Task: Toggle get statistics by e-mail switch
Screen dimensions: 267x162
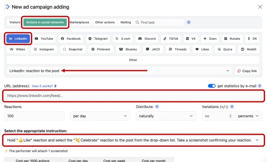Action: coord(212,86)
